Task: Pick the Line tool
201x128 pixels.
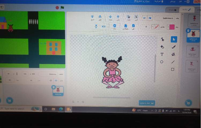Action: pos(173,62)
